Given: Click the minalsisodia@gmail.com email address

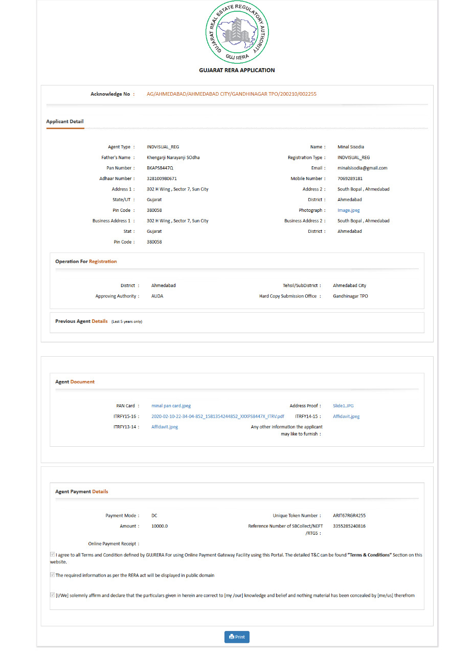Looking at the screenshot, I should pos(362,168).
